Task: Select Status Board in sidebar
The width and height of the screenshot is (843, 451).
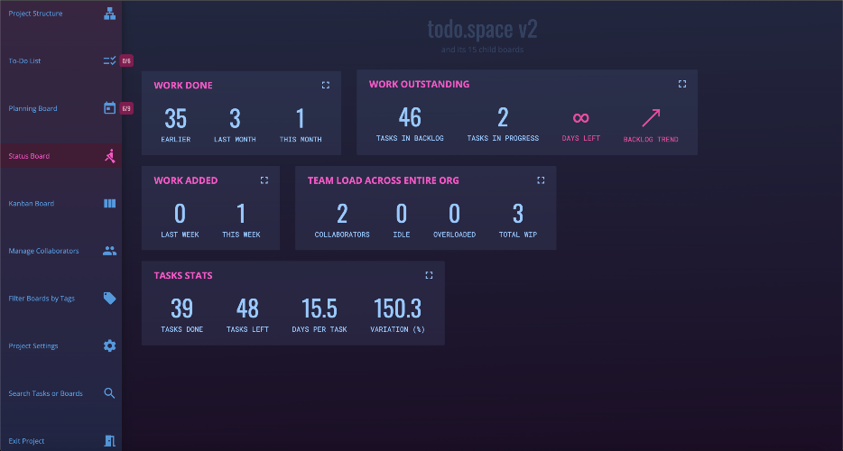Action: click(x=29, y=156)
